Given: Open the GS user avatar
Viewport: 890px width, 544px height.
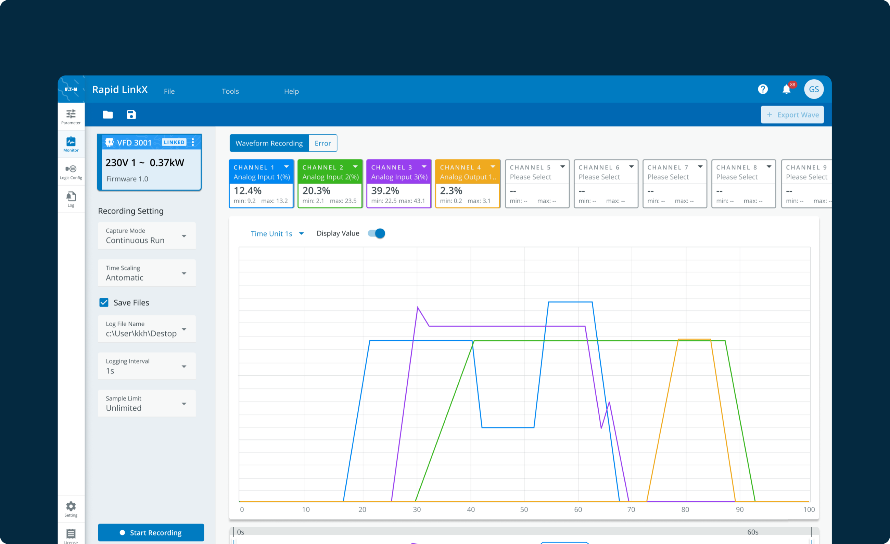Looking at the screenshot, I should pyautogui.click(x=814, y=89).
